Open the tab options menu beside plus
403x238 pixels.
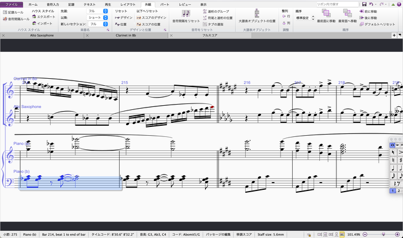pyautogui.click(x=400, y=35)
